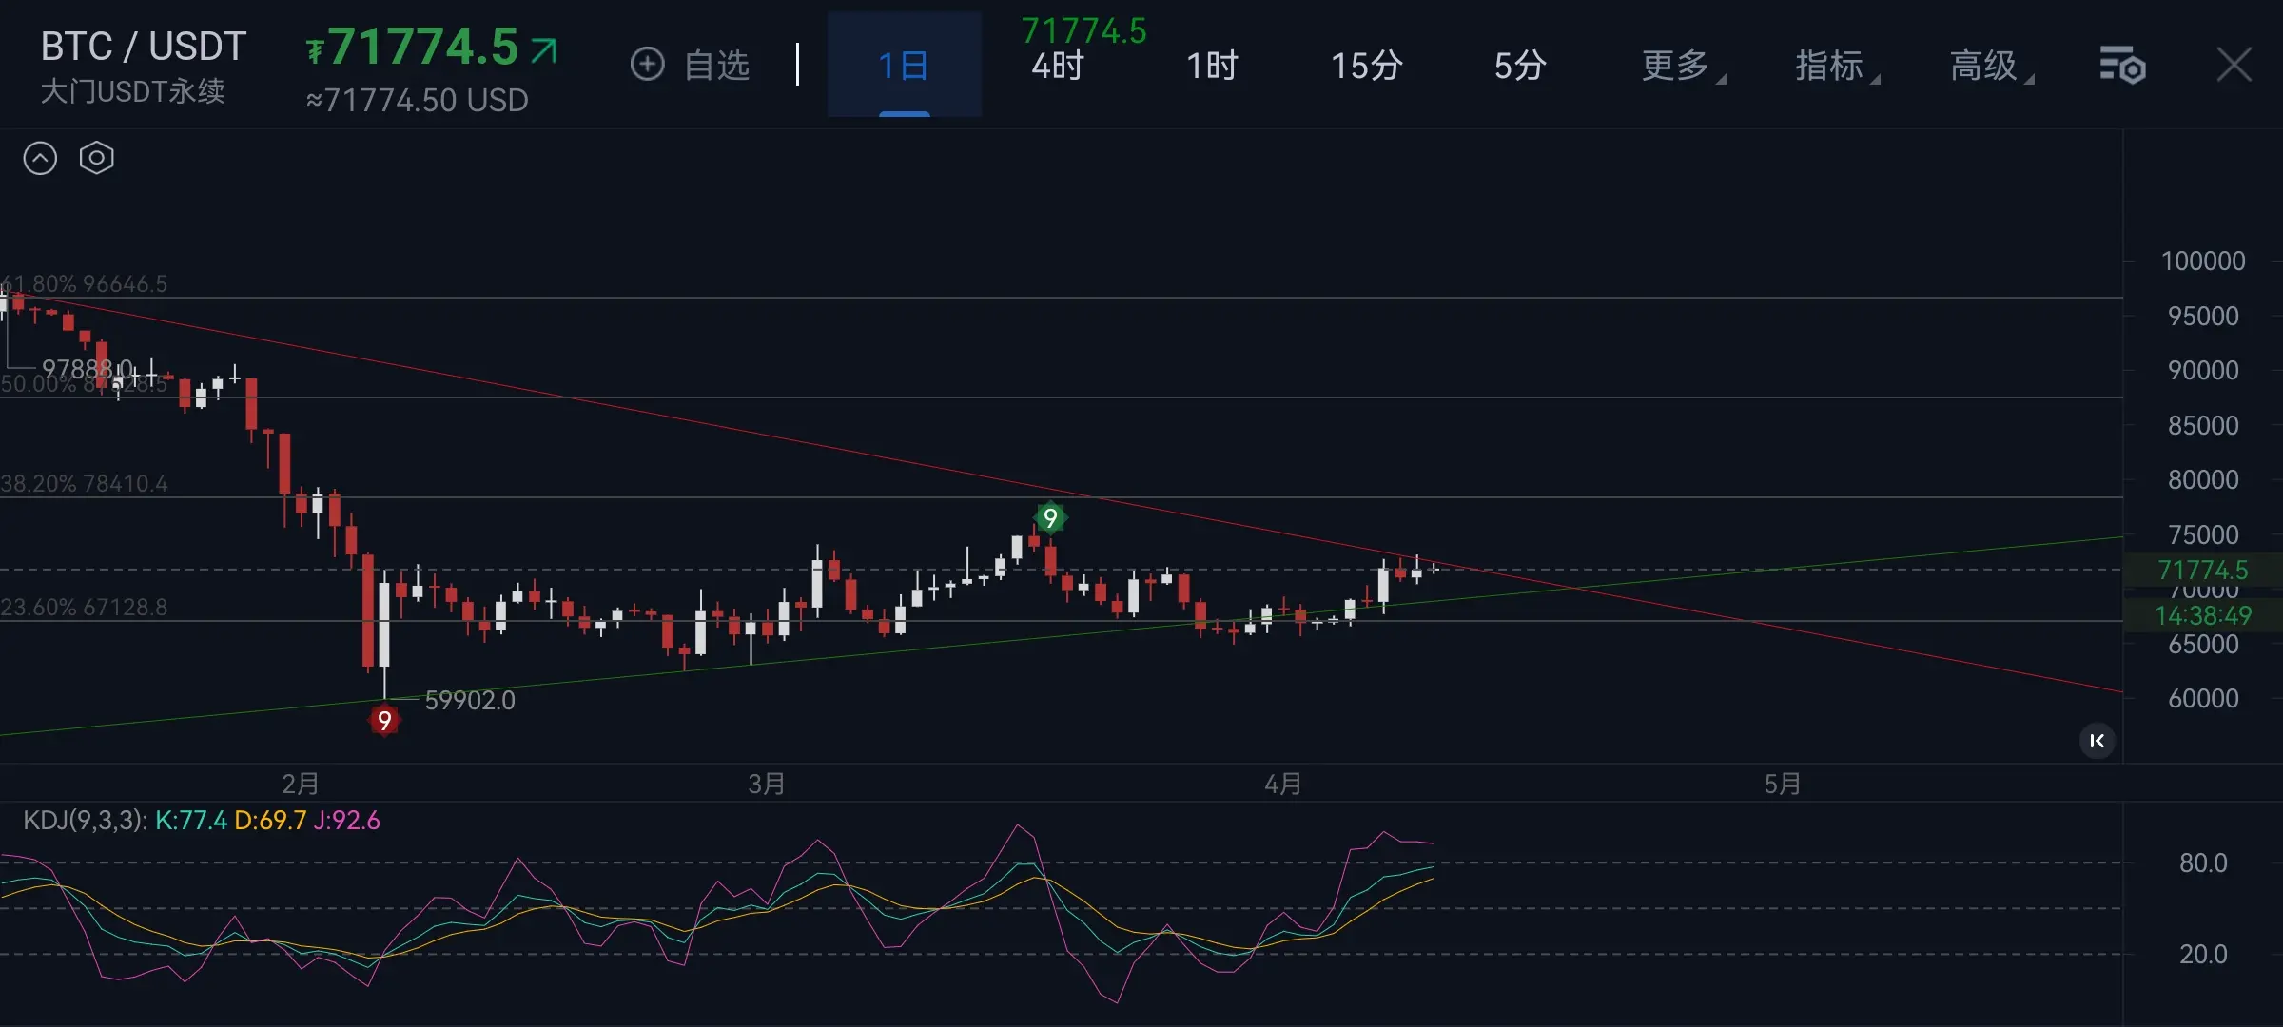Viewport: 2283px width, 1027px height.
Task: Close the chart with the X icon
Action: 2234,66
